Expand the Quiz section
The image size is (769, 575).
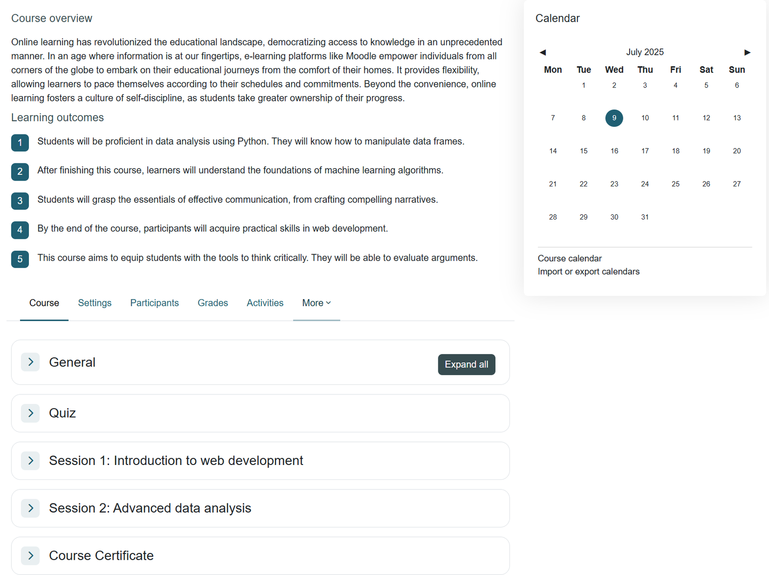click(x=30, y=413)
